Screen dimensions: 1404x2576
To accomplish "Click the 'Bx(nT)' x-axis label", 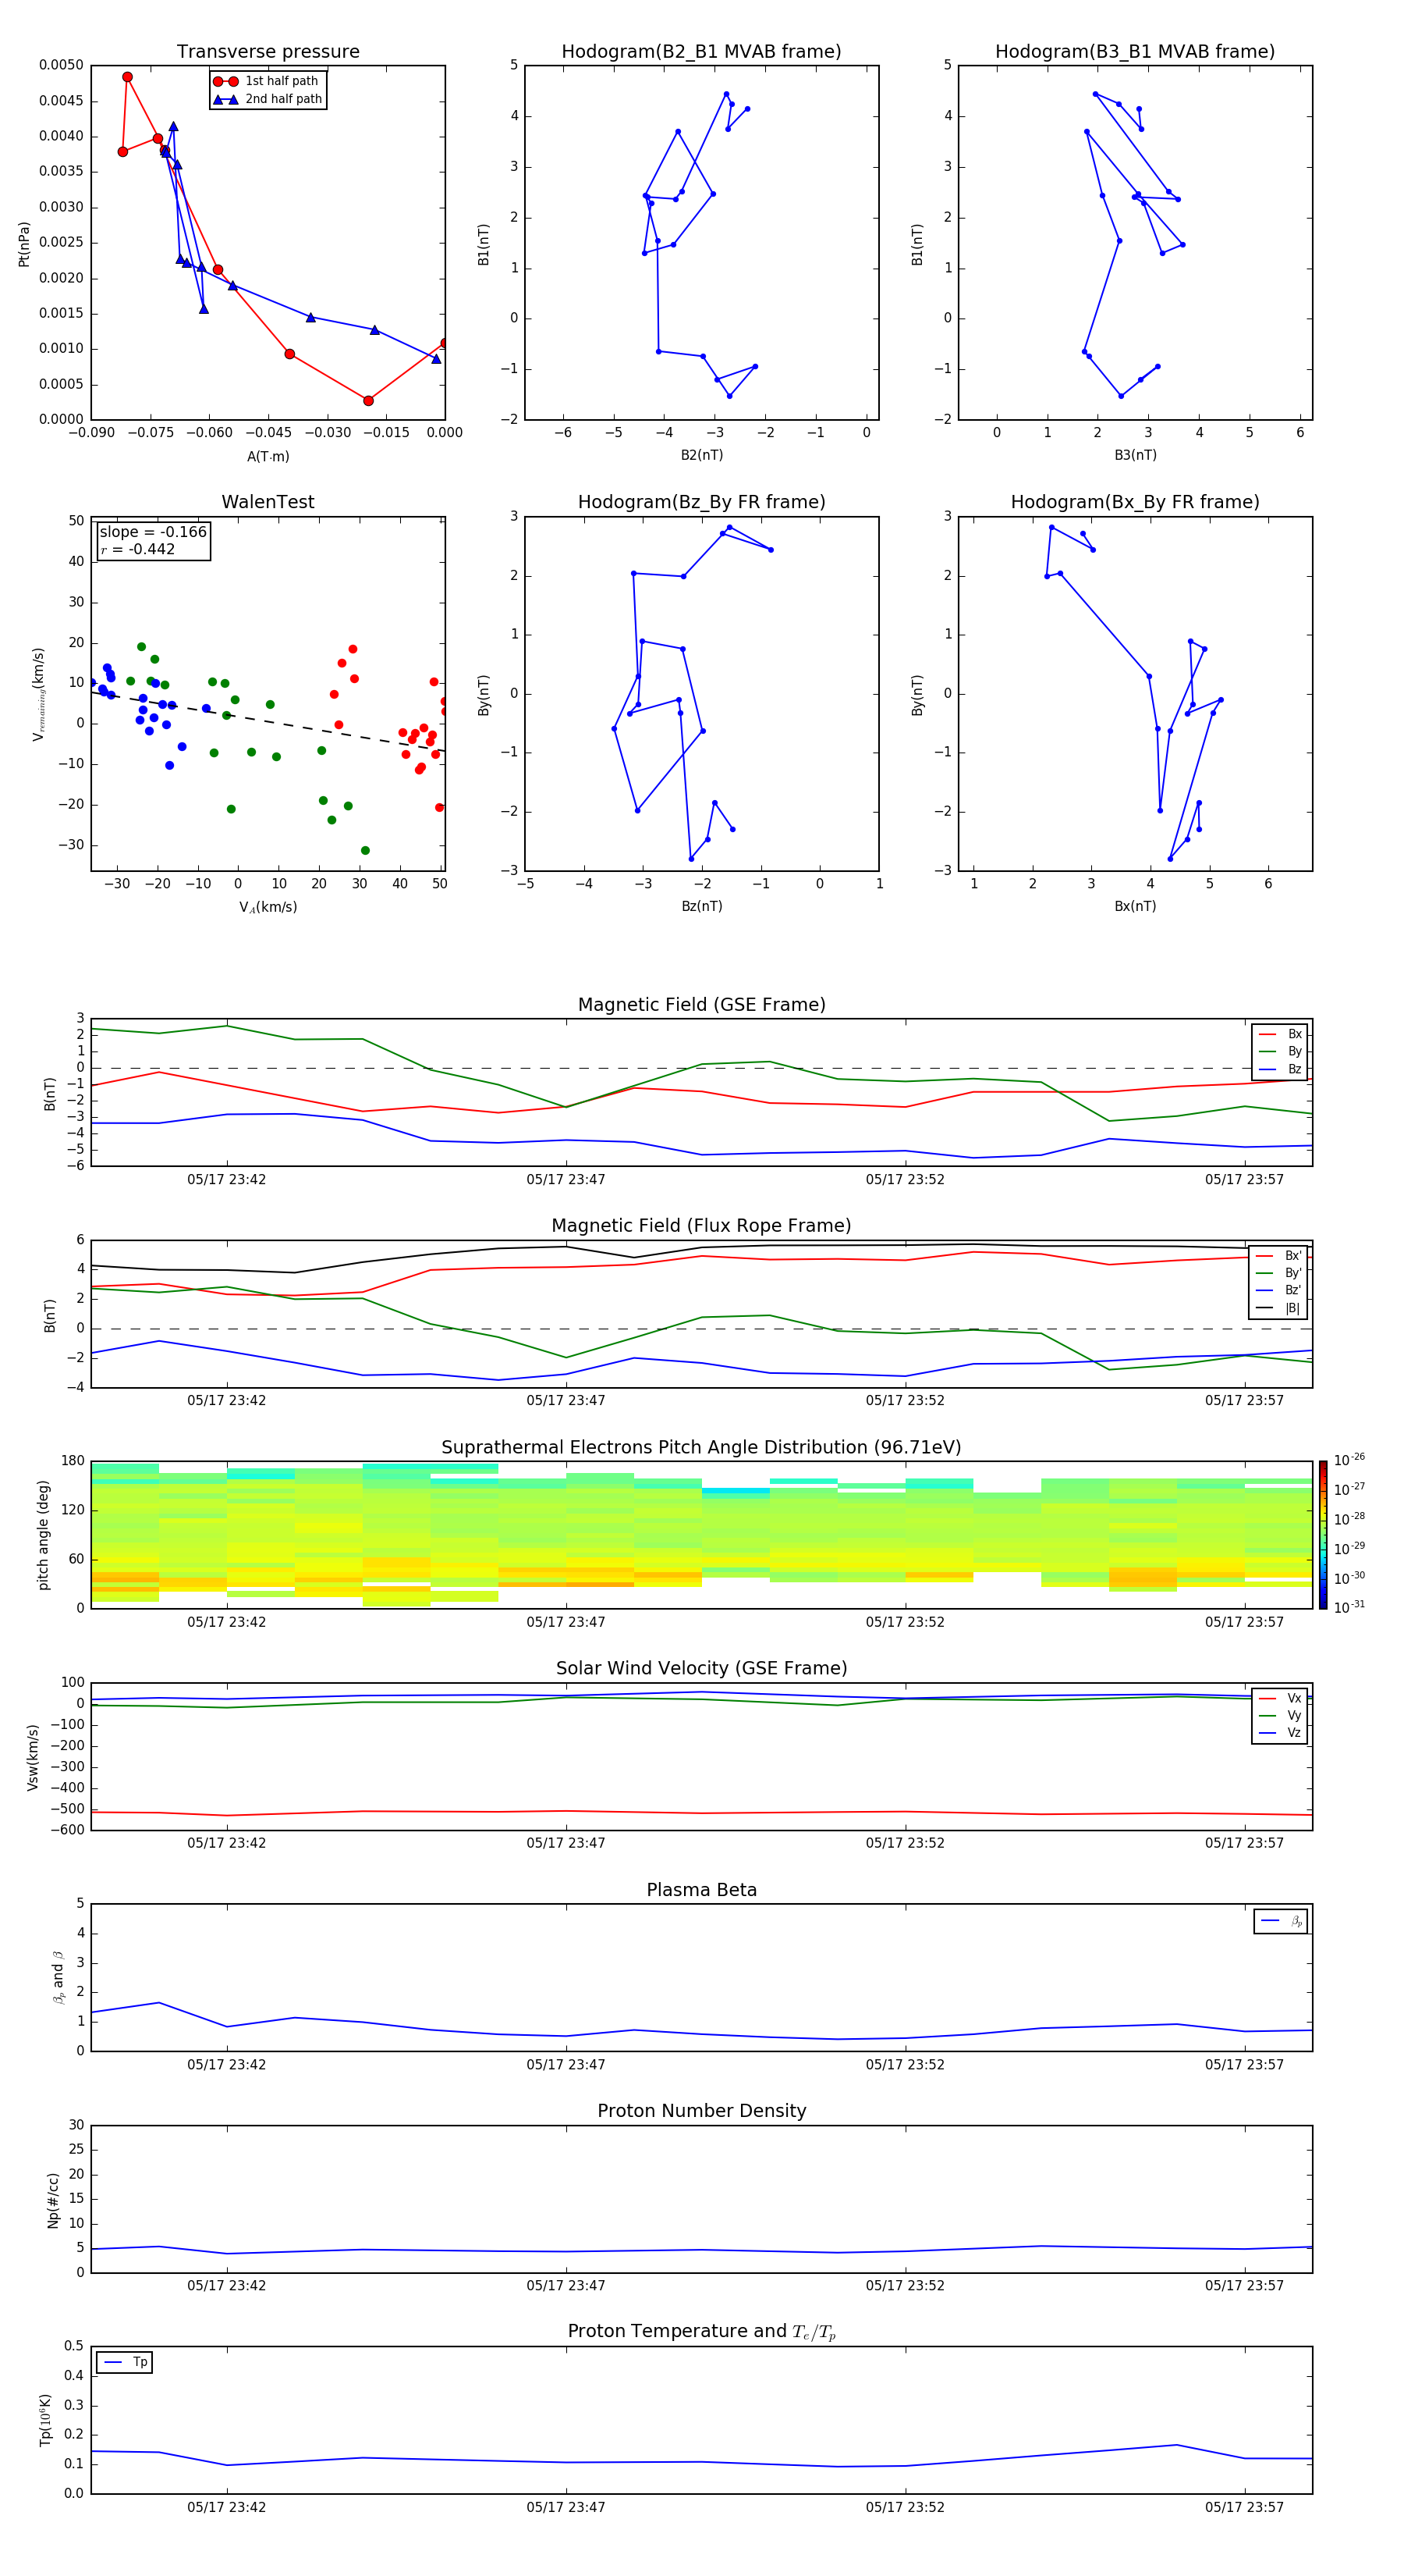I will (x=1135, y=906).
